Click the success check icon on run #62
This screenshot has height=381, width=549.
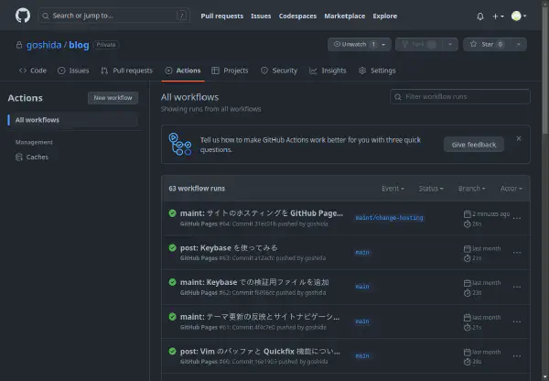[172, 282]
